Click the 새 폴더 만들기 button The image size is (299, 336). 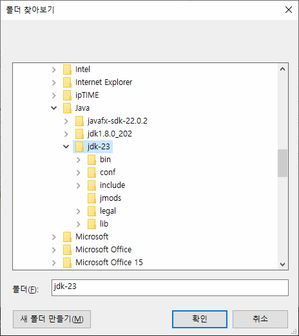(52, 319)
